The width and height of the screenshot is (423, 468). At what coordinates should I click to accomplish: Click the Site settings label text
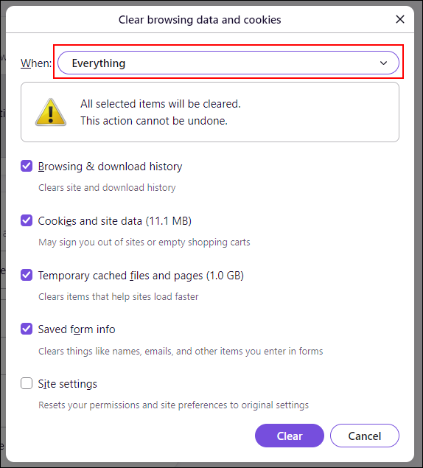pos(68,384)
